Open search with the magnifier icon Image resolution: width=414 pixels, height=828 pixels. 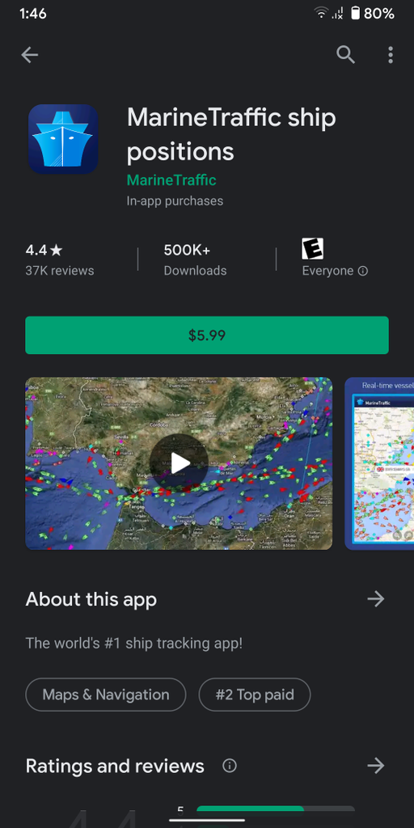tap(345, 54)
